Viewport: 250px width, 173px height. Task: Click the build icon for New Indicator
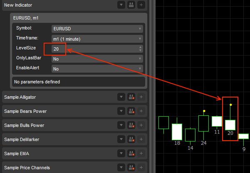[131, 5]
